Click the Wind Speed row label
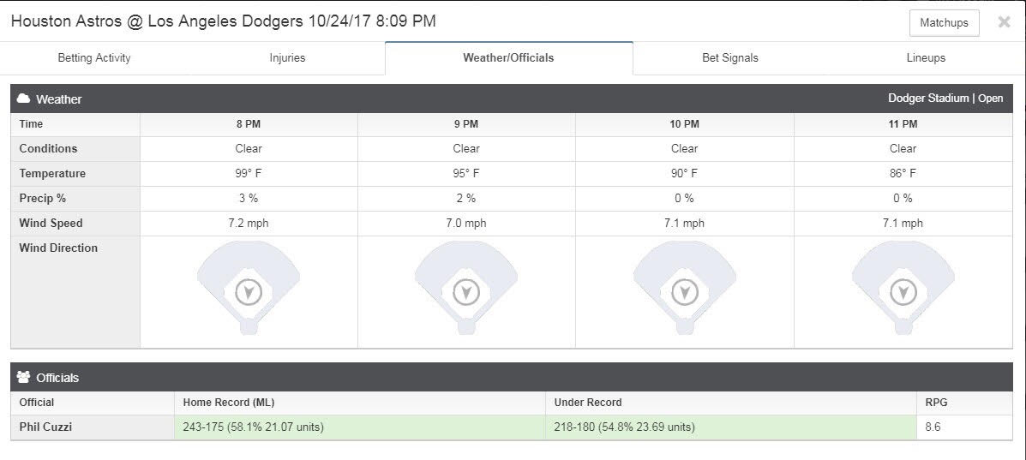The width and height of the screenshot is (1026, 460). click(51, 223)
